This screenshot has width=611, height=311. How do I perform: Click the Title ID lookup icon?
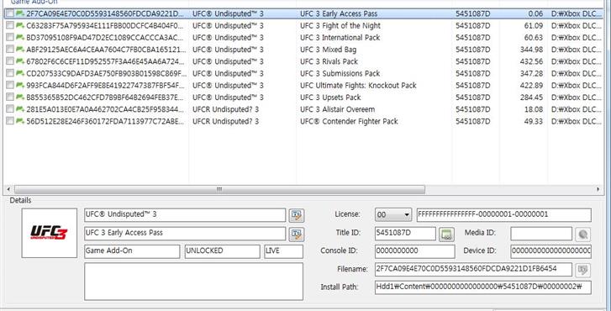446,235
